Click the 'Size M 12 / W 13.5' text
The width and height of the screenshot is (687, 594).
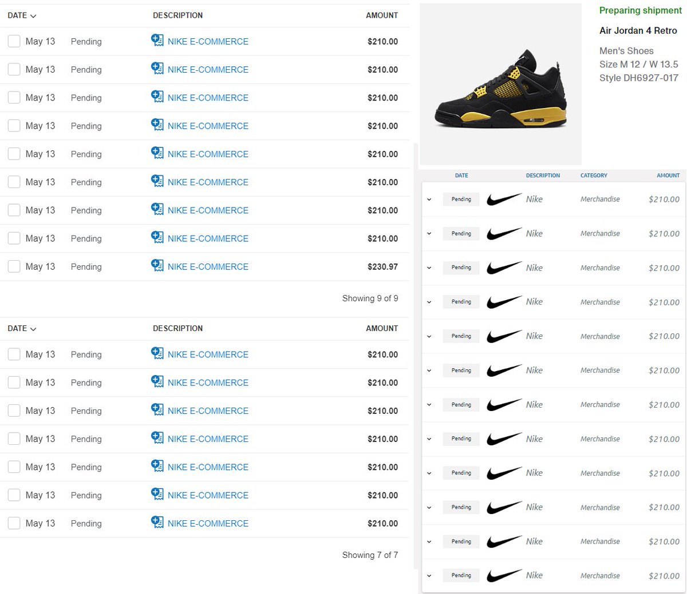(x=639, y=64)
